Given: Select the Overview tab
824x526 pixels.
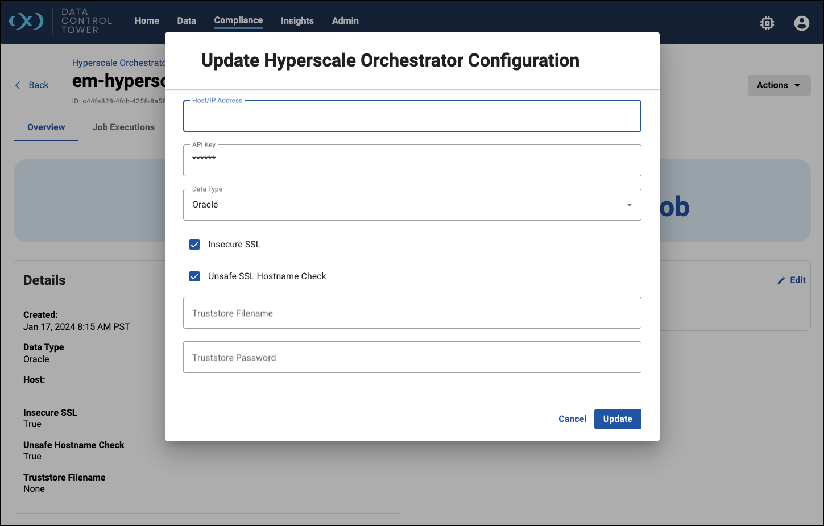Looking at the screenshot, I should [46, 127].
